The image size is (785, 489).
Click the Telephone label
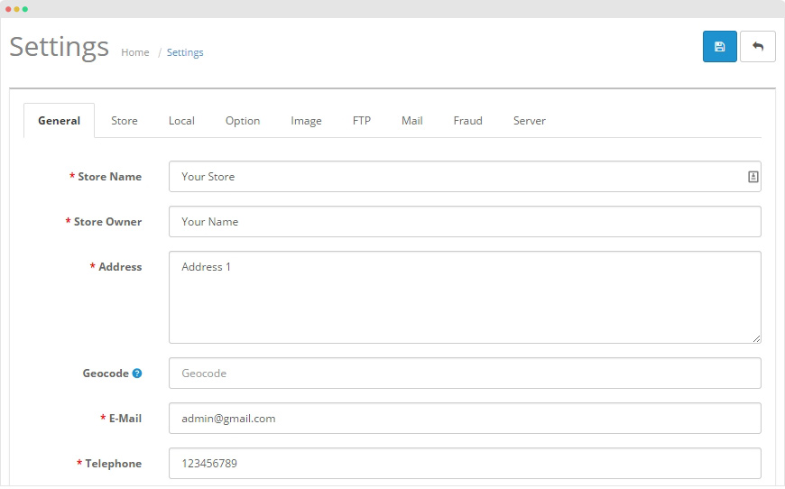[113, 464]
